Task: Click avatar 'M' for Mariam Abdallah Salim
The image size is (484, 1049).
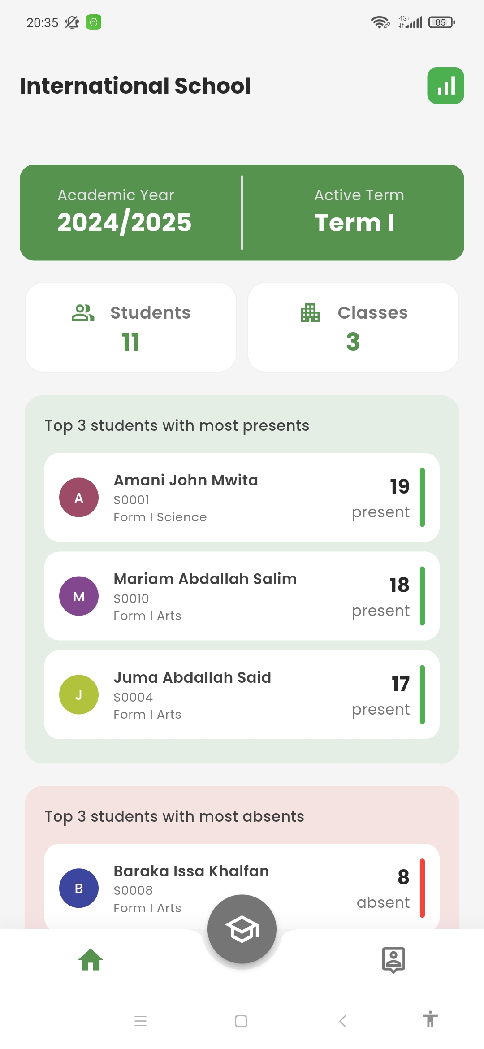Action: point(79,596)
